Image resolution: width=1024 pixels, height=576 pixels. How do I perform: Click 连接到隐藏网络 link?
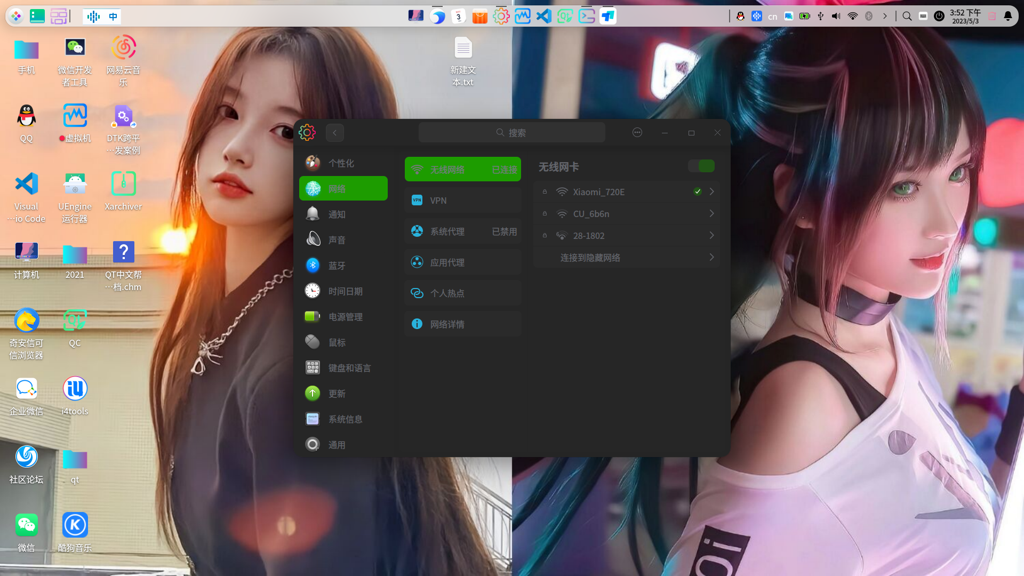click(x=590, y=257)
